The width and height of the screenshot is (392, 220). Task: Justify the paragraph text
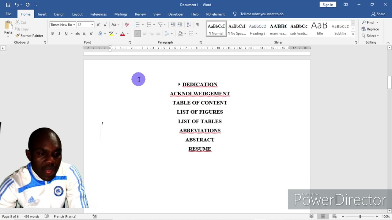pyautogui.click(x=158, y=34)
